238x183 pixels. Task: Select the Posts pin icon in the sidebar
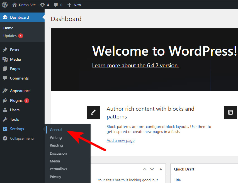click(6, 50)
